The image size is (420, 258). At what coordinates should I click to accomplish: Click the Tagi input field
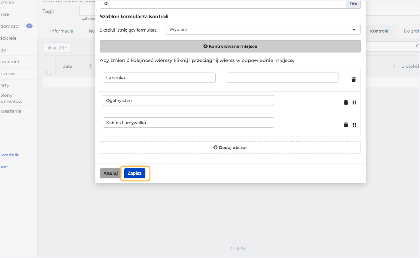[87, 11]
